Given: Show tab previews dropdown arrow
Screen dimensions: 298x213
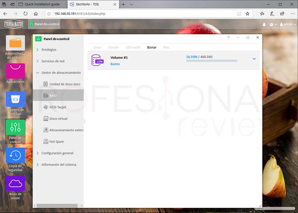Looking at the screenshot, I should coord(131,4).
